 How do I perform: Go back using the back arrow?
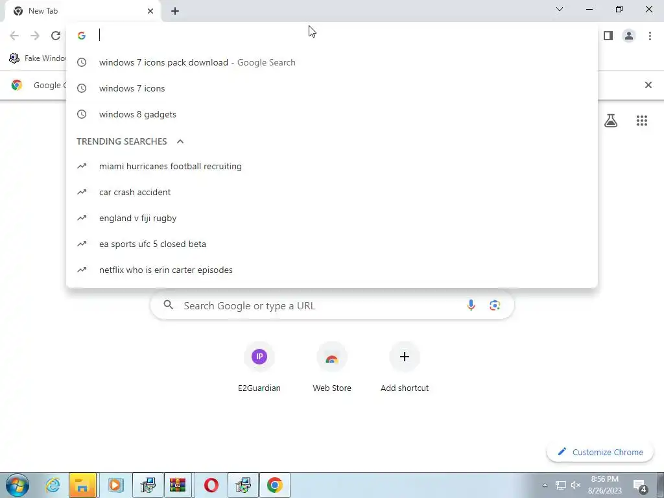coord(14,36)
